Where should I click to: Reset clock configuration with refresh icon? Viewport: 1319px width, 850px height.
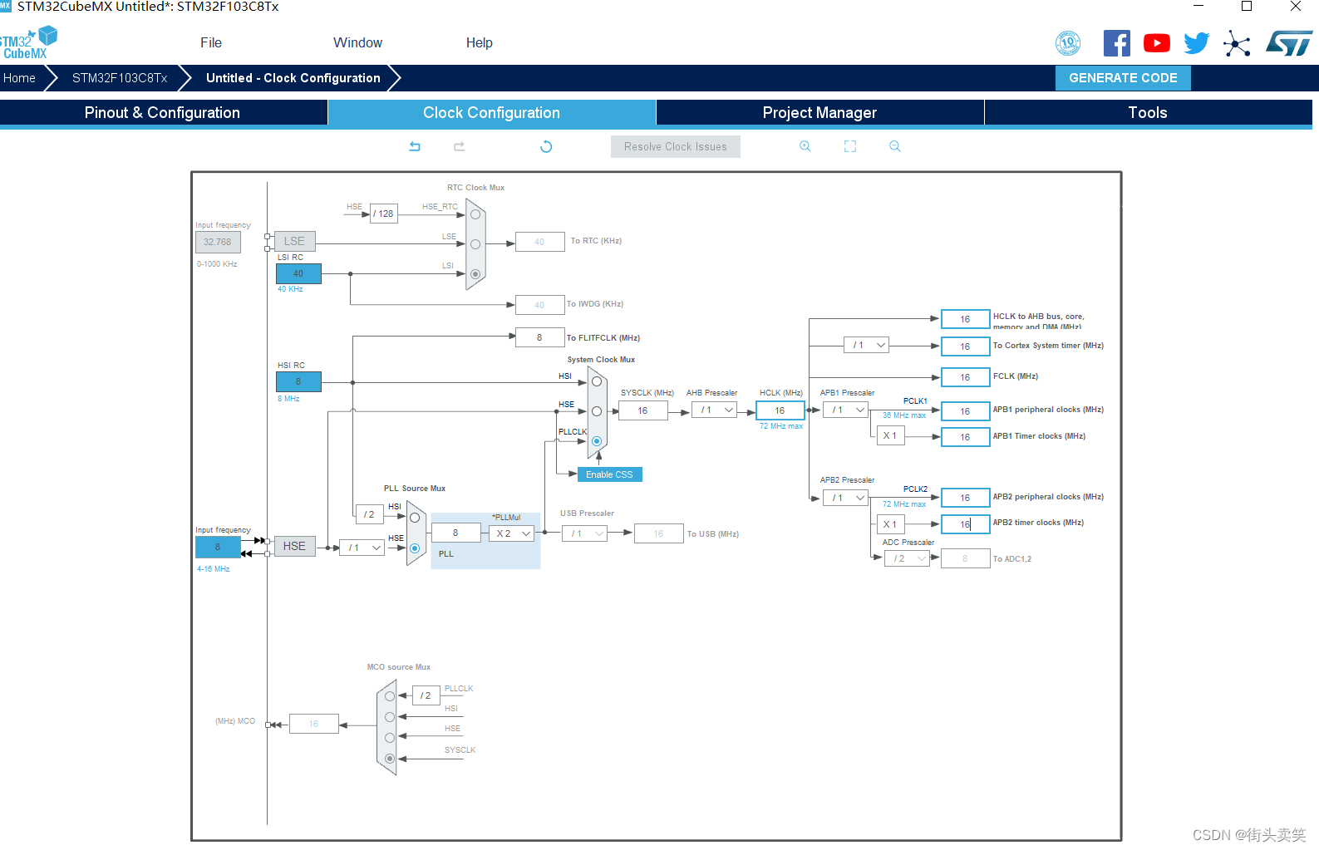point(546,146)
